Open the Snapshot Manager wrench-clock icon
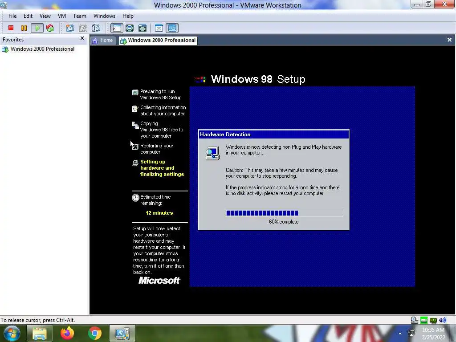Screen dimensions: 456x342 click(x=96, y=28)
